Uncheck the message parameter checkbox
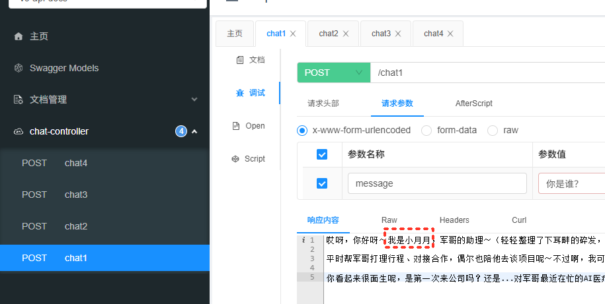The width and height of the screenshot is (605, 304). [322, 183]
